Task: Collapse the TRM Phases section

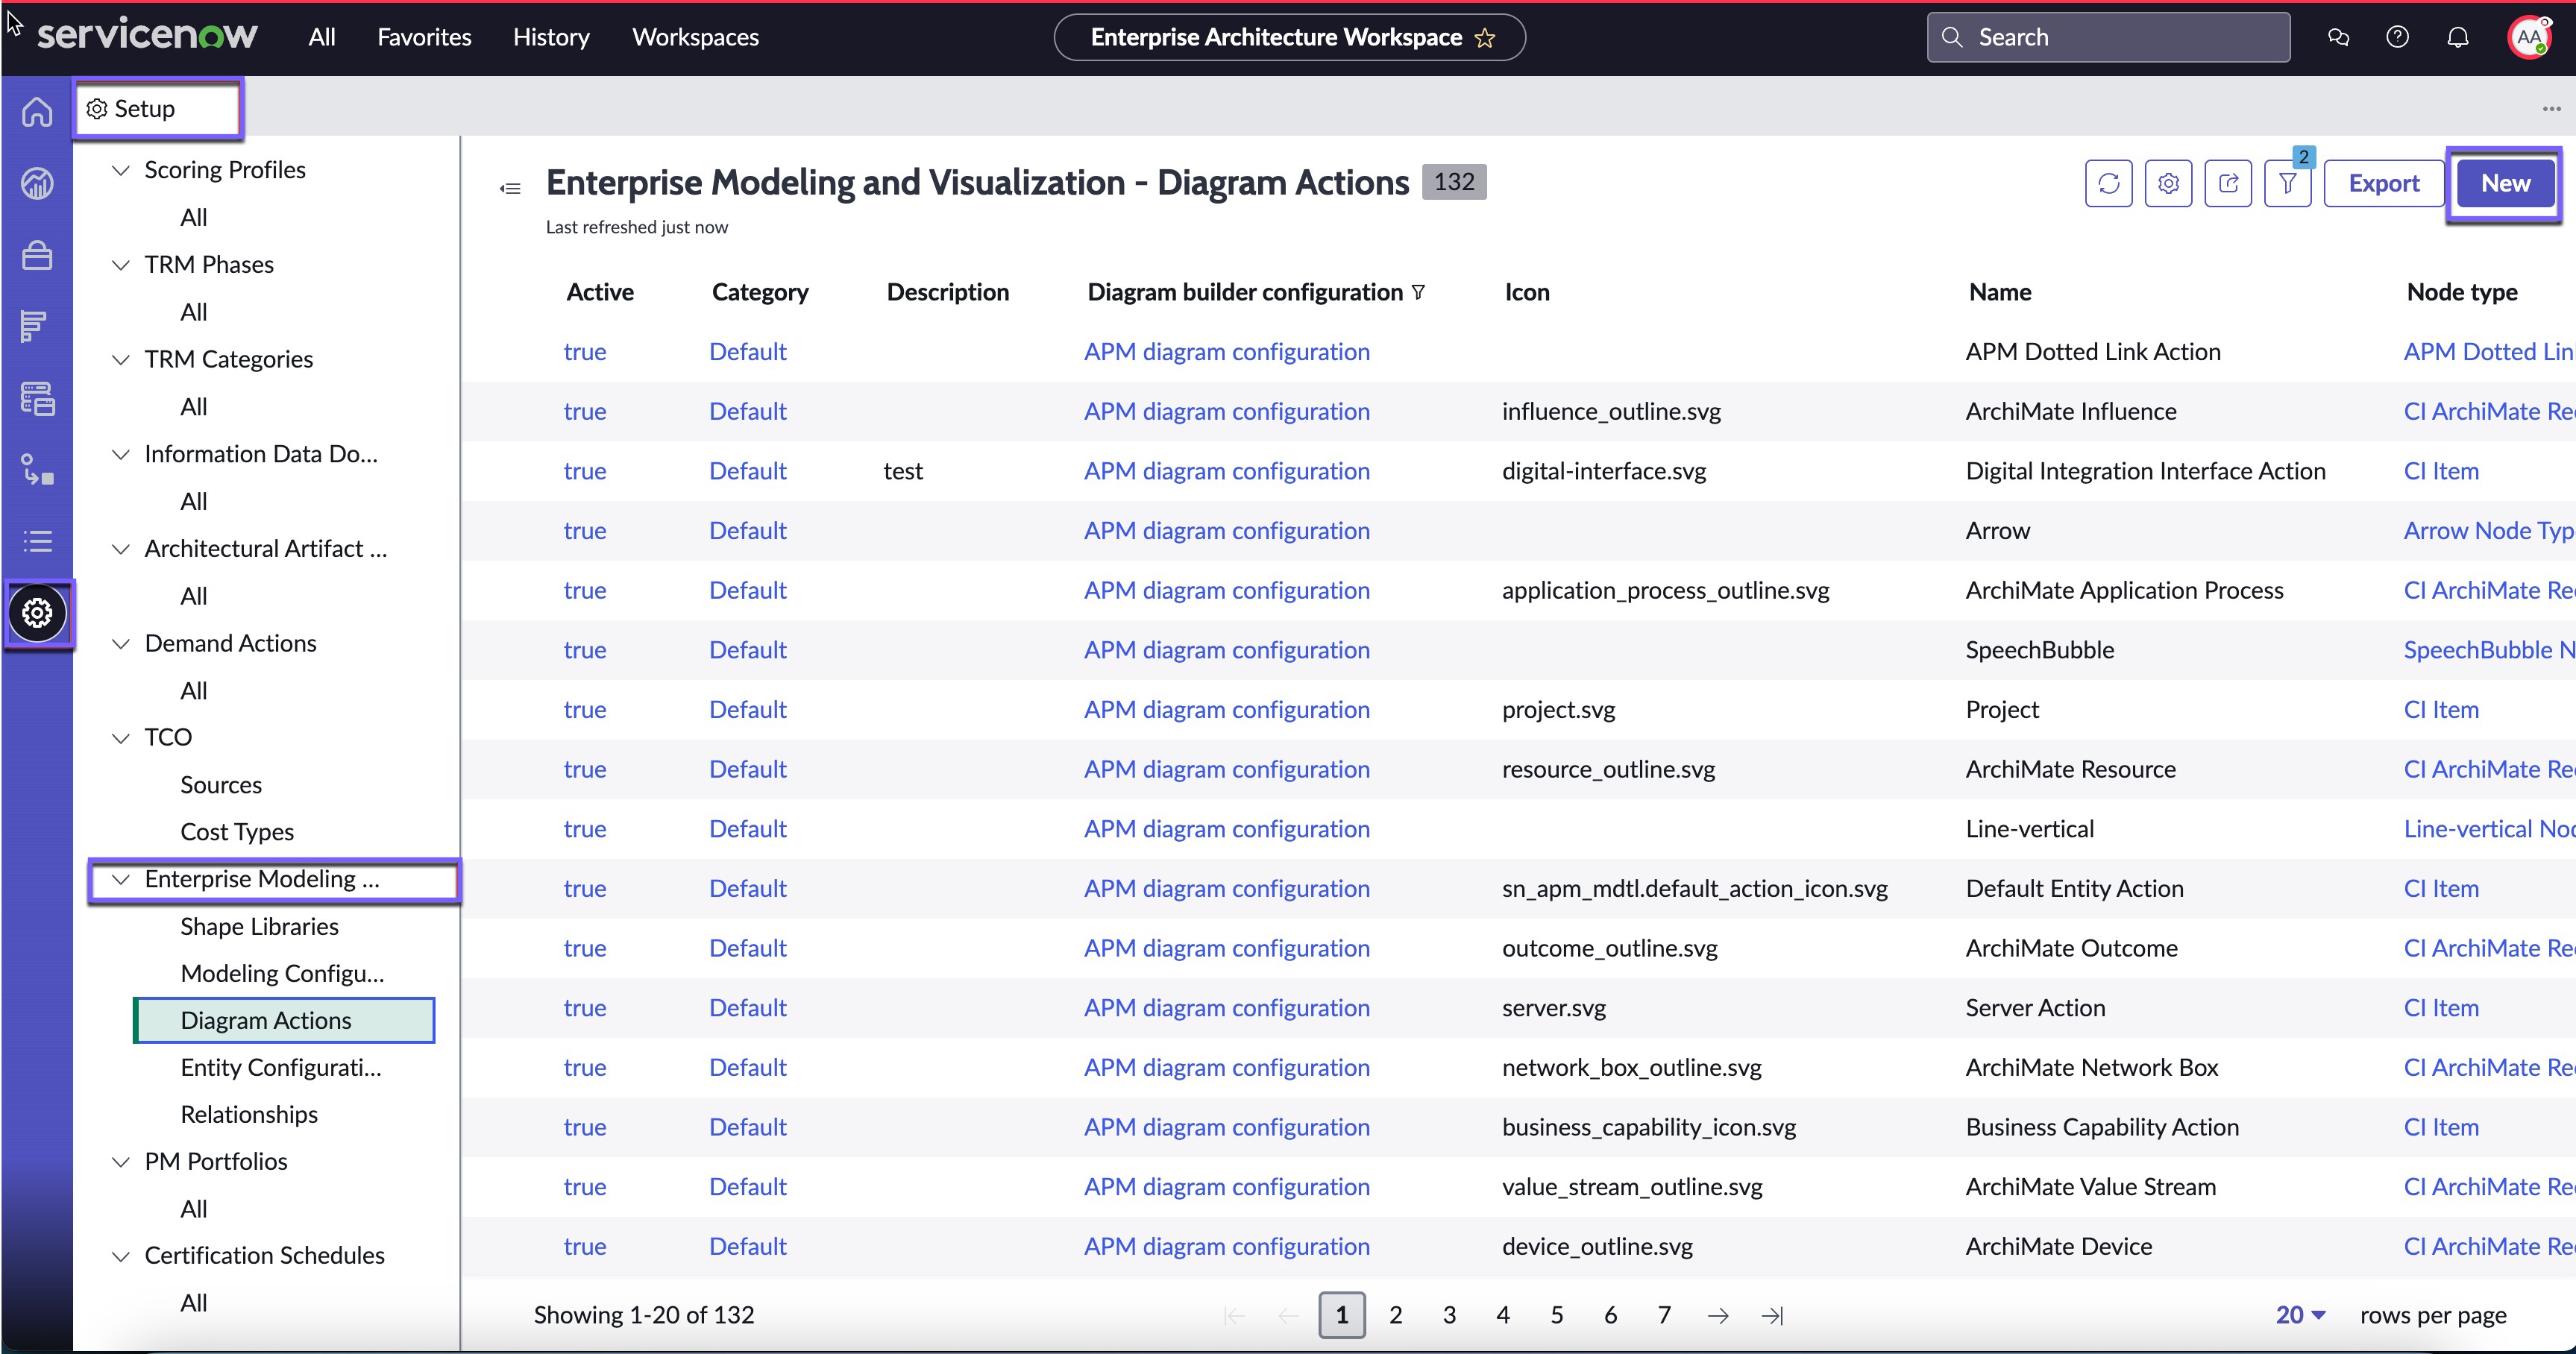Action: (x=121, y=265)
